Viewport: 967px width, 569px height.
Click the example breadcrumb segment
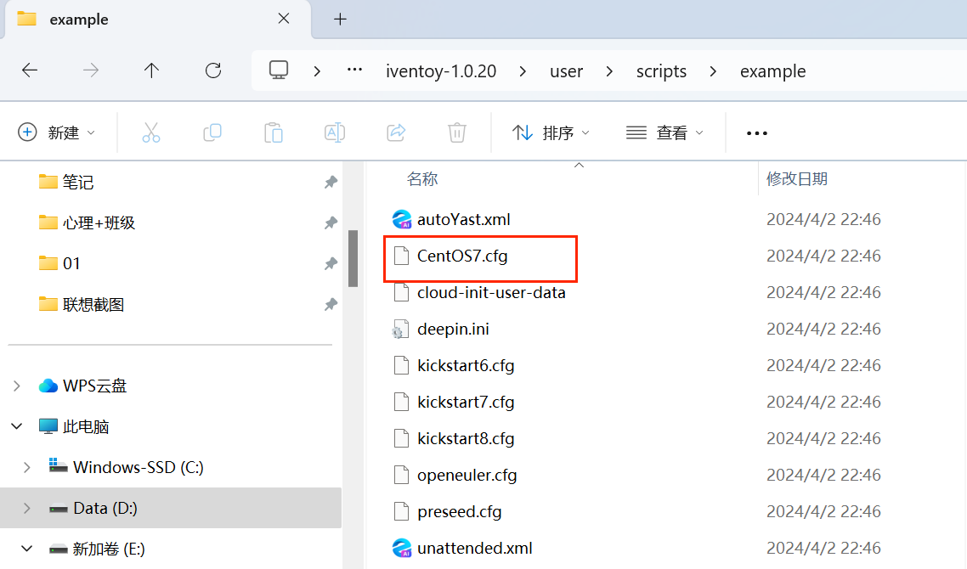[x=772, y=71]
